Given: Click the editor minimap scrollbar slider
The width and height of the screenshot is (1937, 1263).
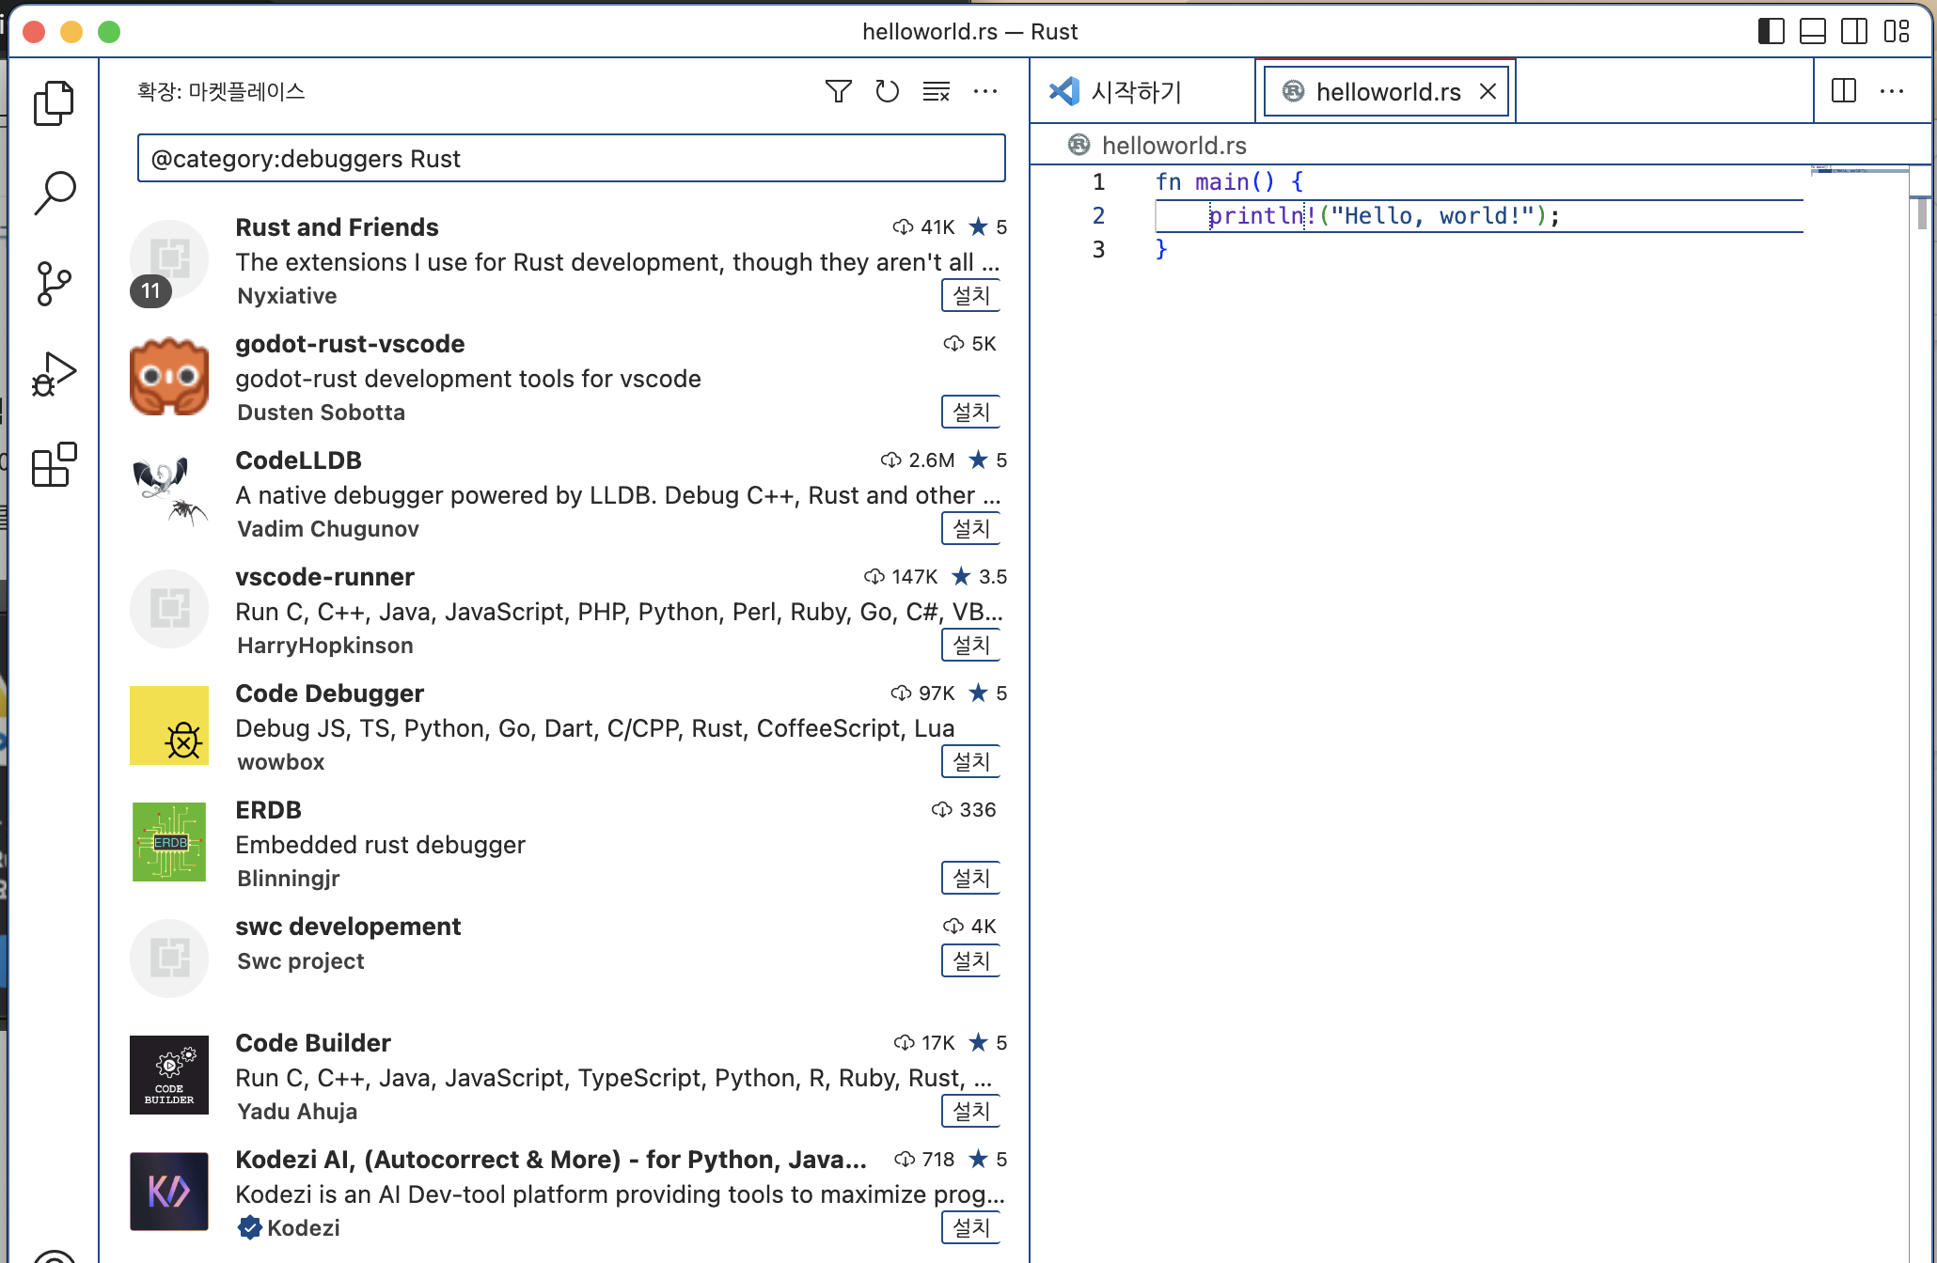Looking at the screenshot, I should pos(1921,211).
